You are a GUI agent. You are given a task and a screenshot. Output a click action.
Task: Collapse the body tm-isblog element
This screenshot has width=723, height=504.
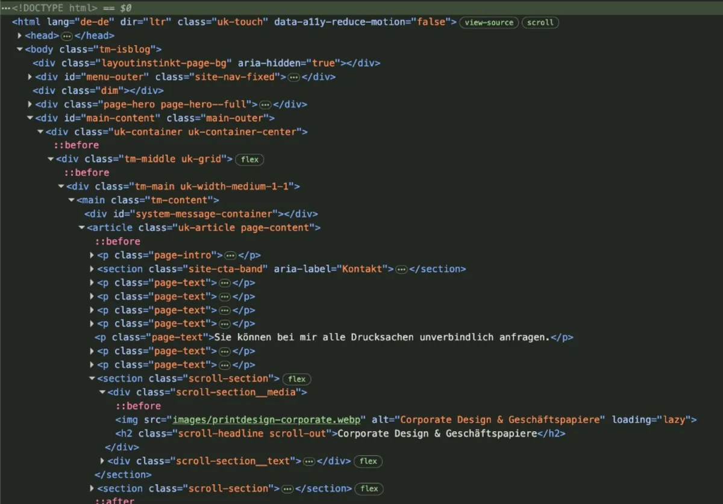coord(20,50)
